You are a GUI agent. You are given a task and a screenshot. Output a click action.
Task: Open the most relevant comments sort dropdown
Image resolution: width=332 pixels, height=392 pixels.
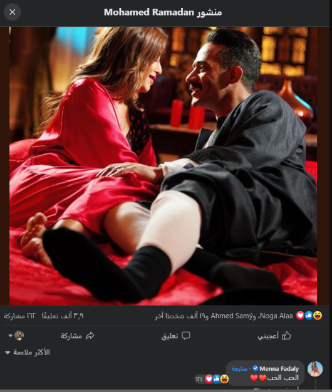28,353
